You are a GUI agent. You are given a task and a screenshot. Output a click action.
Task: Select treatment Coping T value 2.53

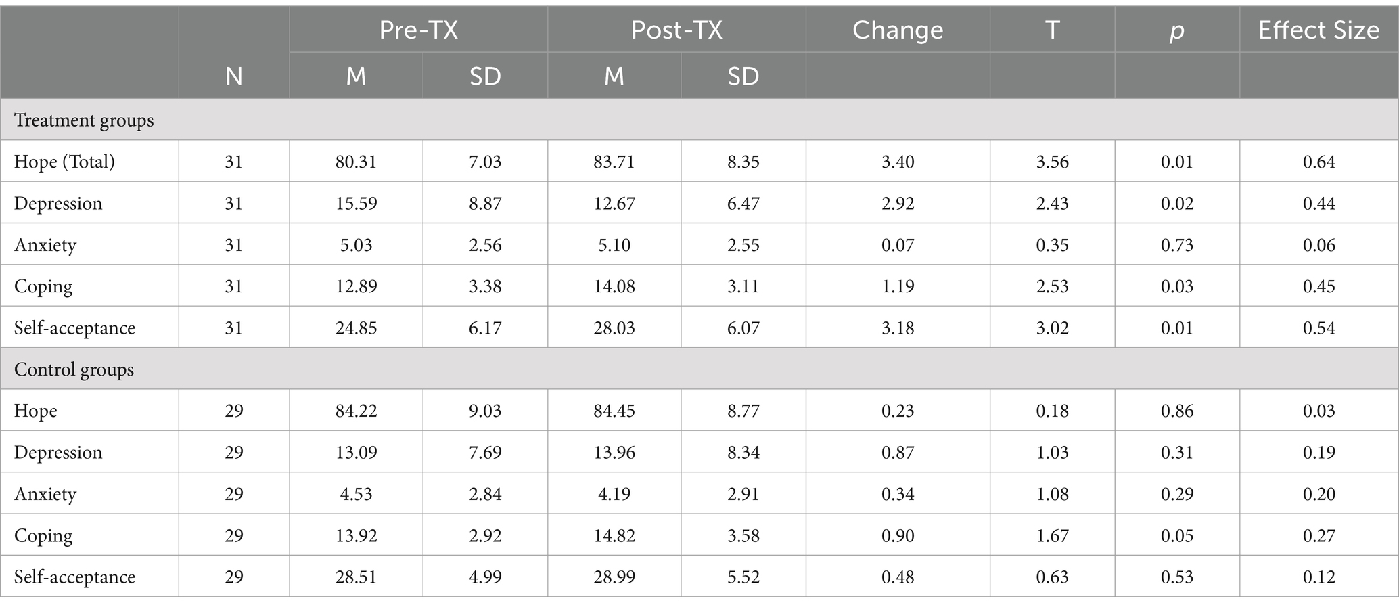coord(1052,286)
